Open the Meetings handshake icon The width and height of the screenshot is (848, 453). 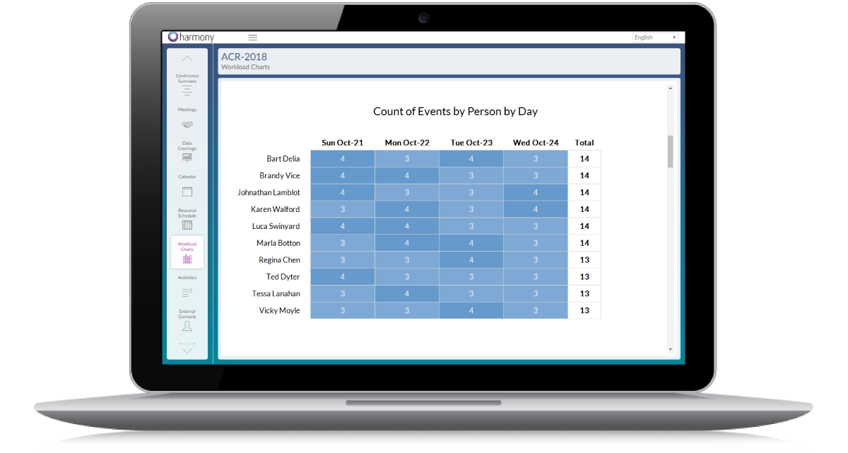click(187, 124)
